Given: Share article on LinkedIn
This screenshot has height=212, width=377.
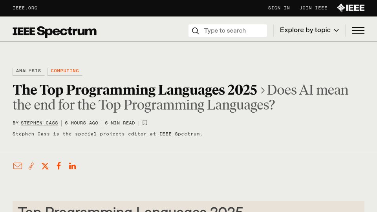Looking at the screenshot, I should click(72, 166).
